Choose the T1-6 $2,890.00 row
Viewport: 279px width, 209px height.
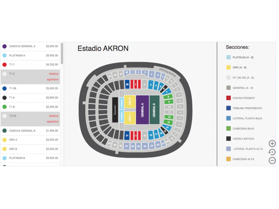click(x=30, y=98)
